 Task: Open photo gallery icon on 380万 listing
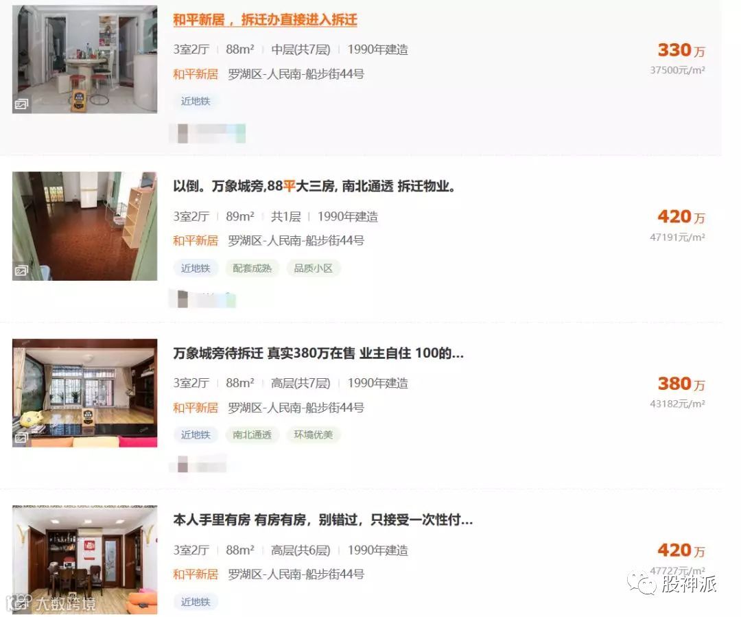(x=21, y=438)
